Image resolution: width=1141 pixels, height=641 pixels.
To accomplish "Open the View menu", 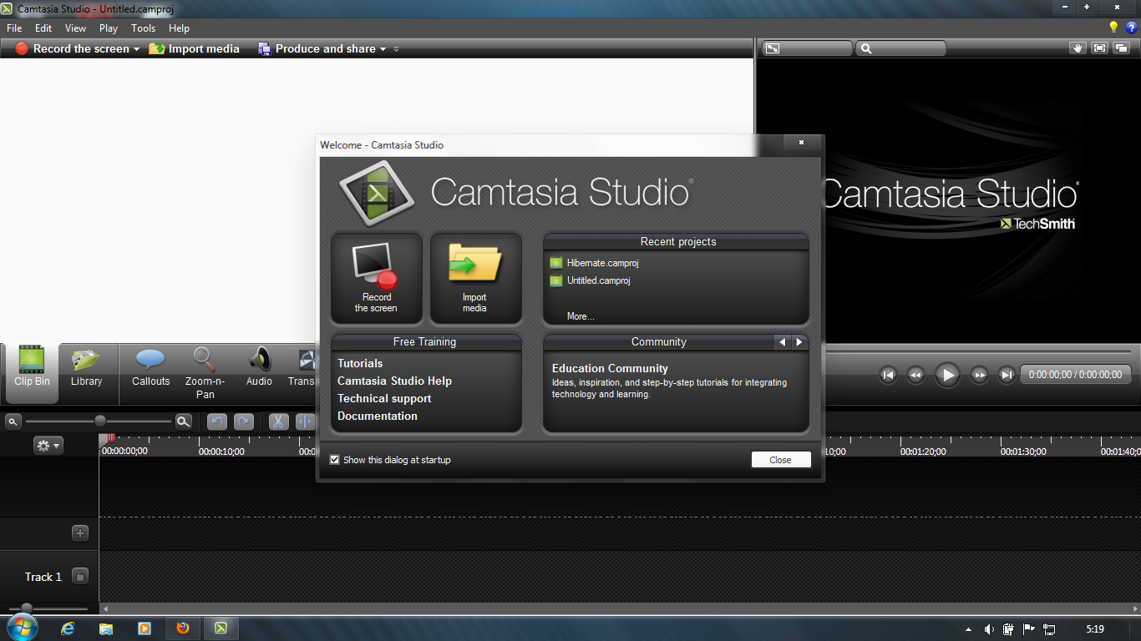I will pyautogui.click(x=75, y=28).
